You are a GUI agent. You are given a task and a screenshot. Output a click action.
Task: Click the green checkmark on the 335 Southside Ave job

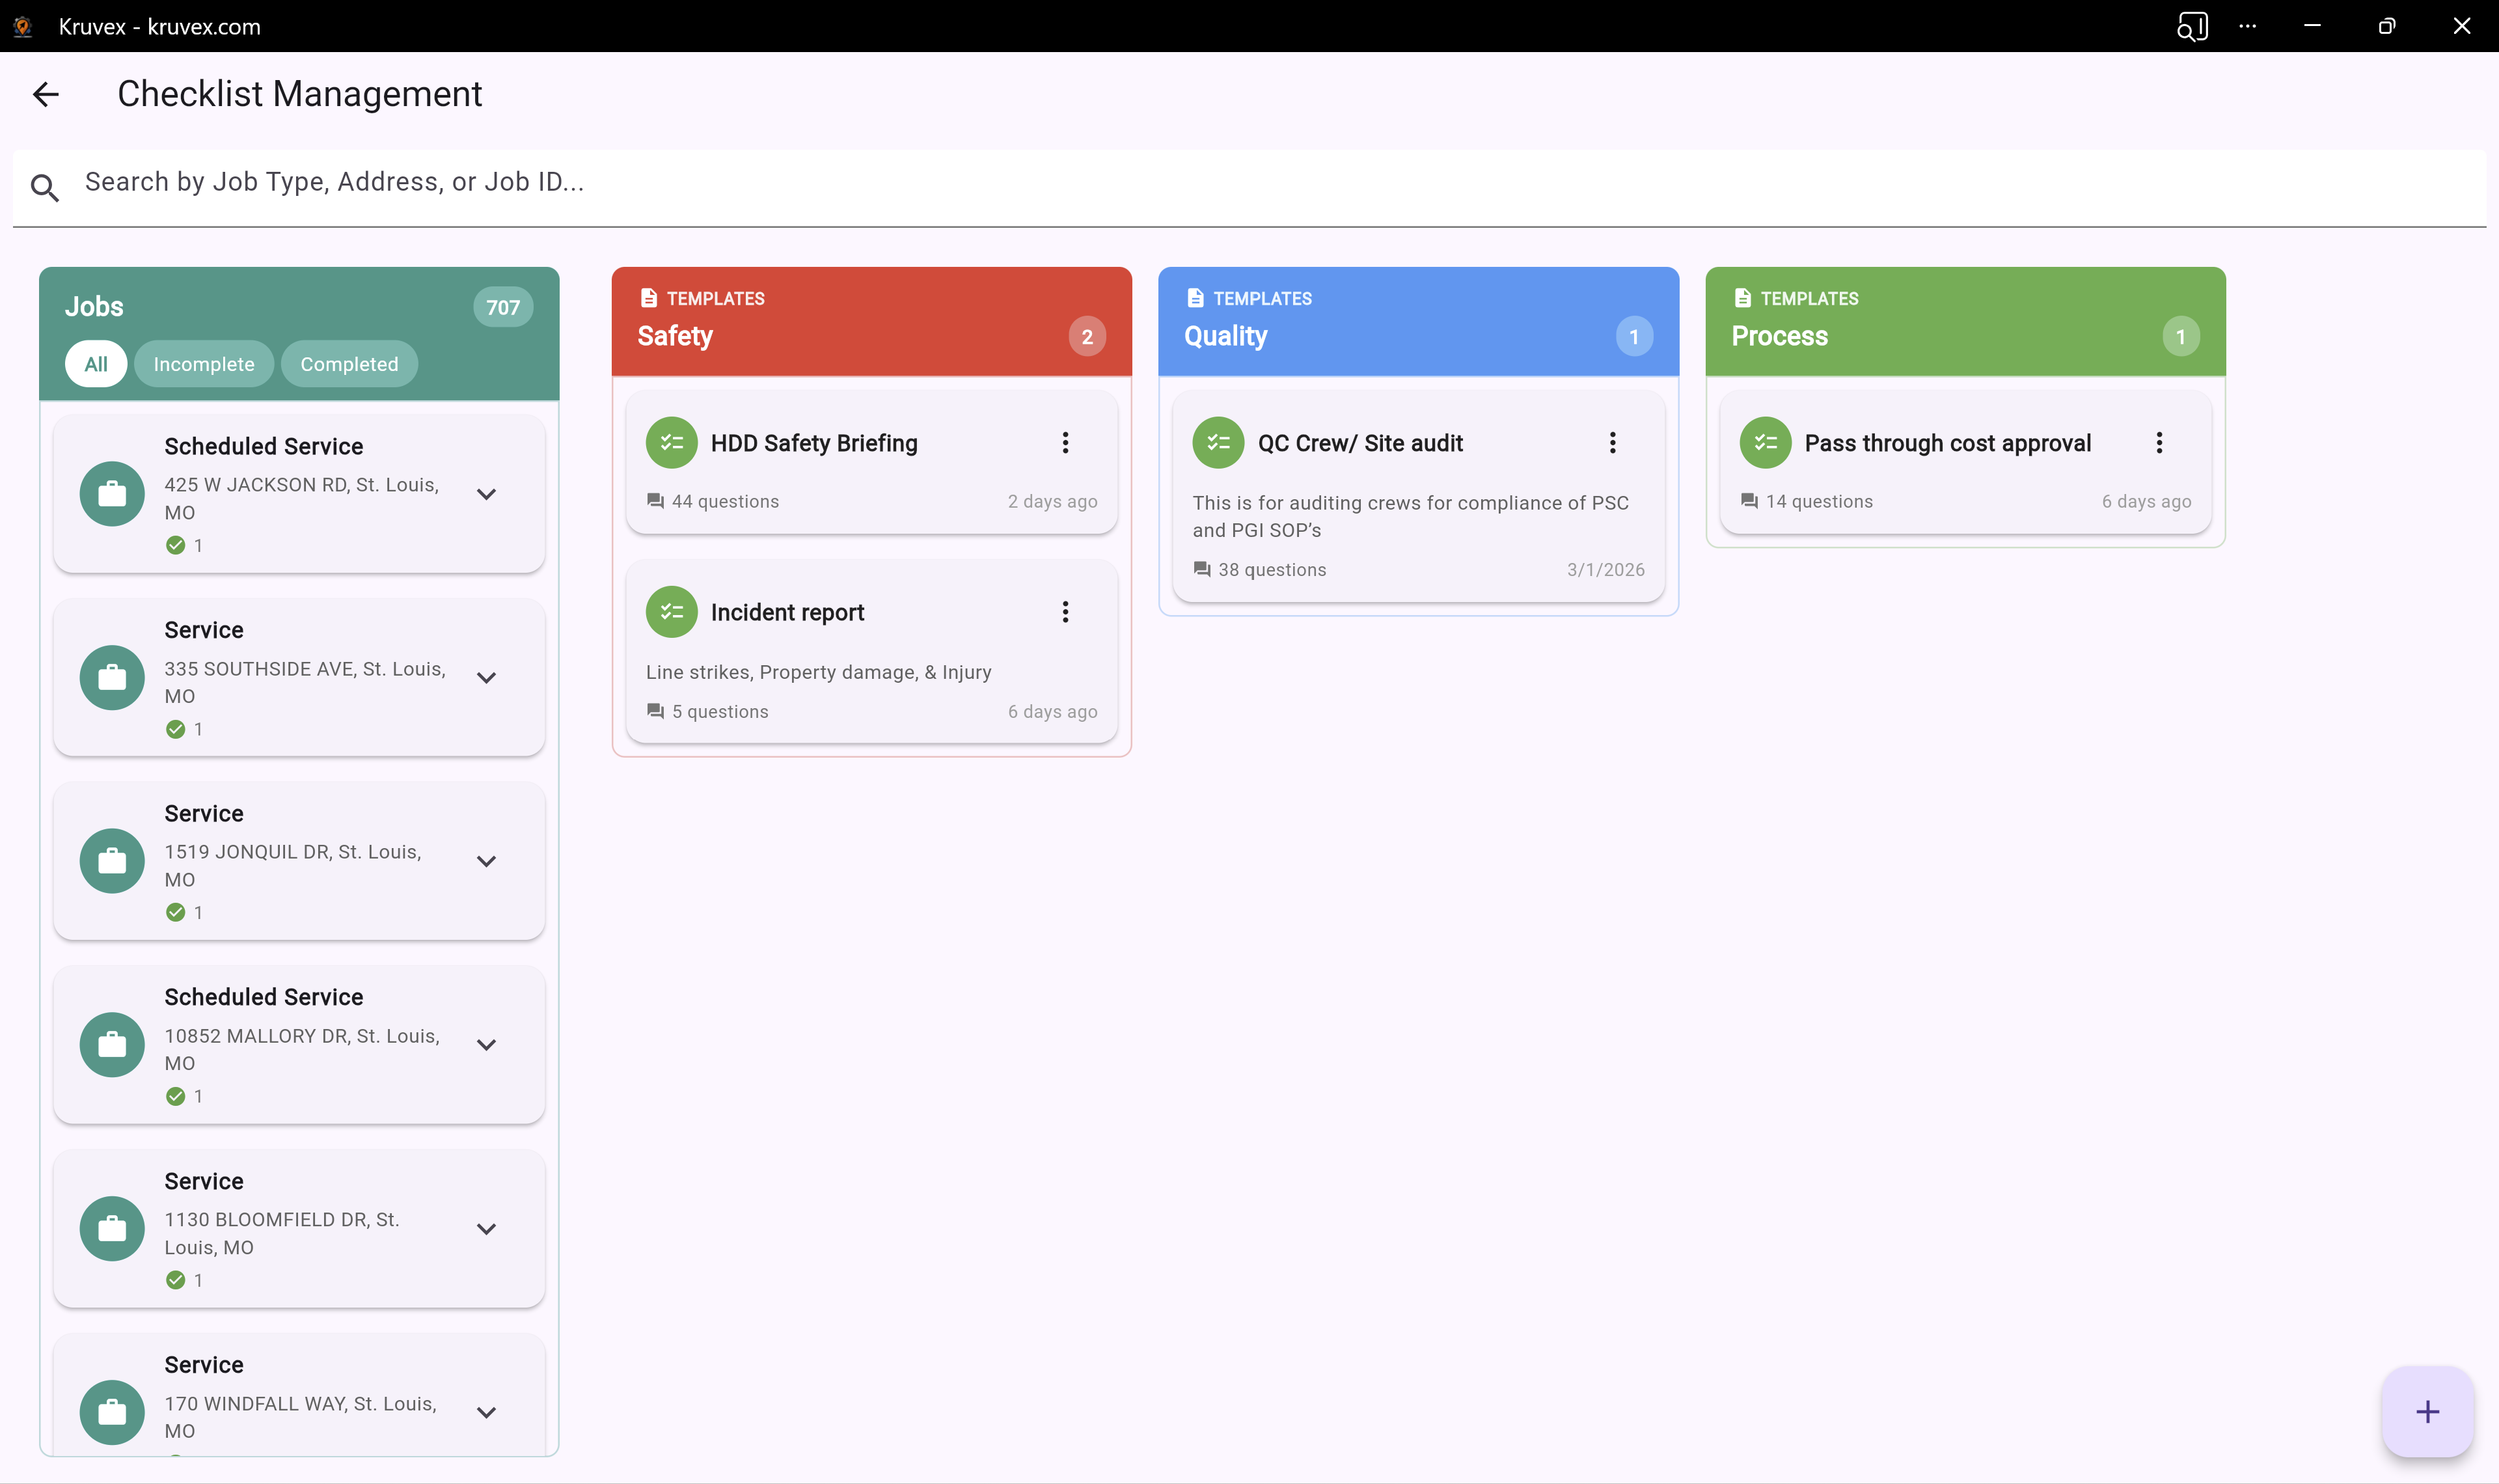[x=177, y=729]
